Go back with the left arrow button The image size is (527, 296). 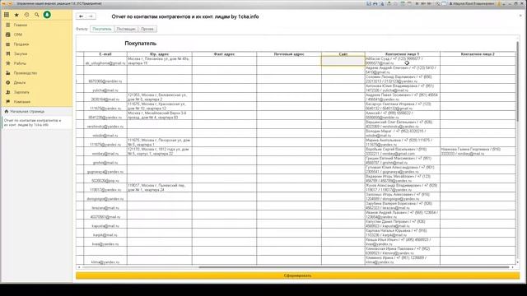click(81, 16)
